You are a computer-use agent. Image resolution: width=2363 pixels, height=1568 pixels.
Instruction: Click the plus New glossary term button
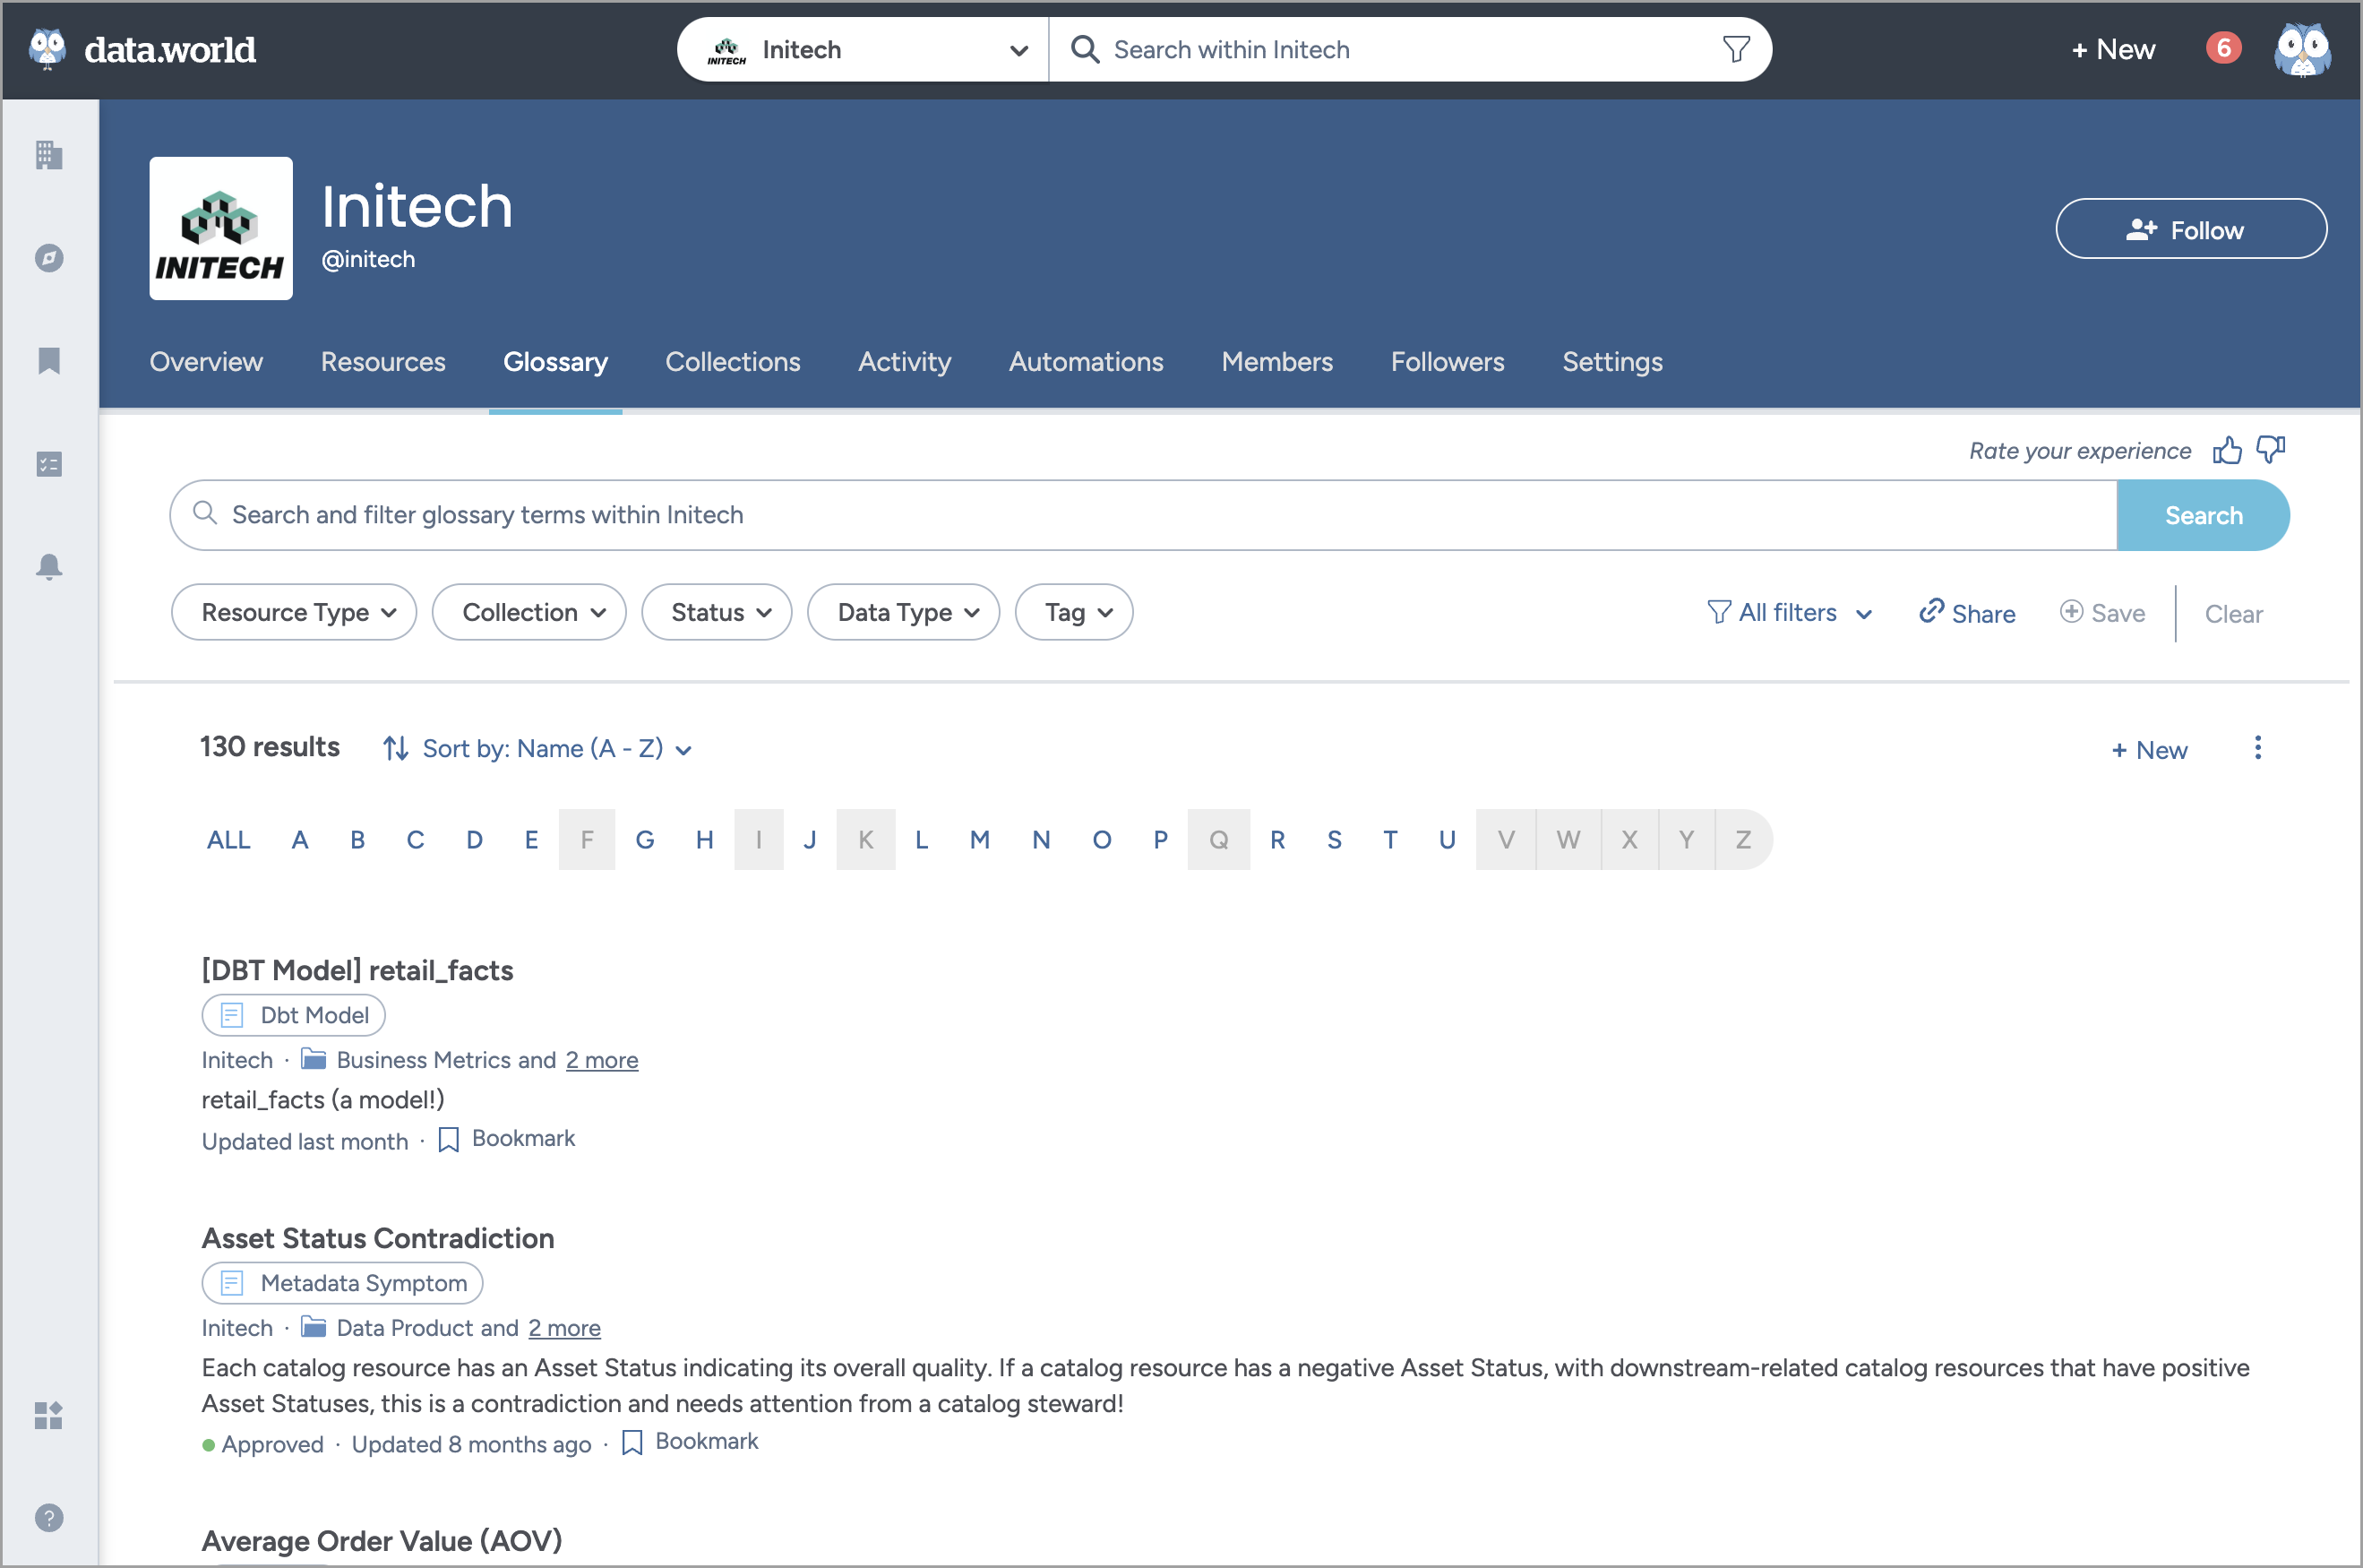[x=2150, y=747]
